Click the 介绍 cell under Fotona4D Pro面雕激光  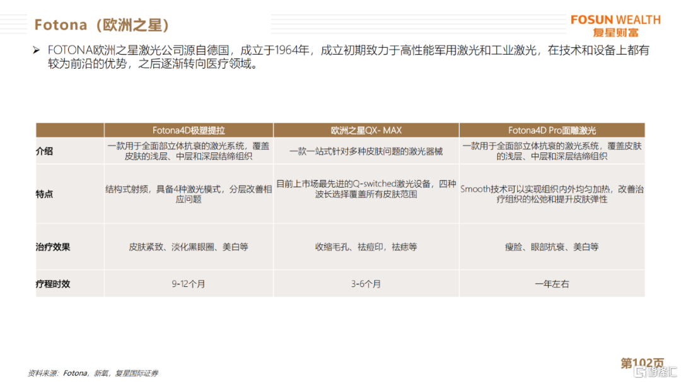tap(552, 151)
